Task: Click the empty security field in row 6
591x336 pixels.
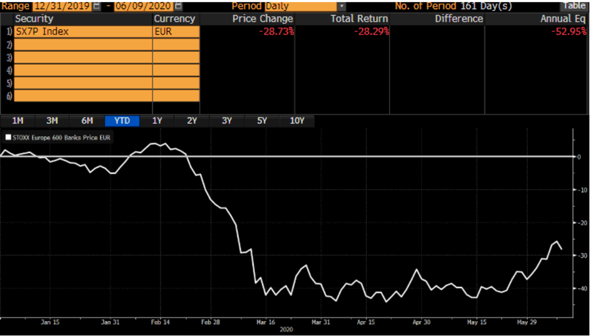Action: point(83,96)
